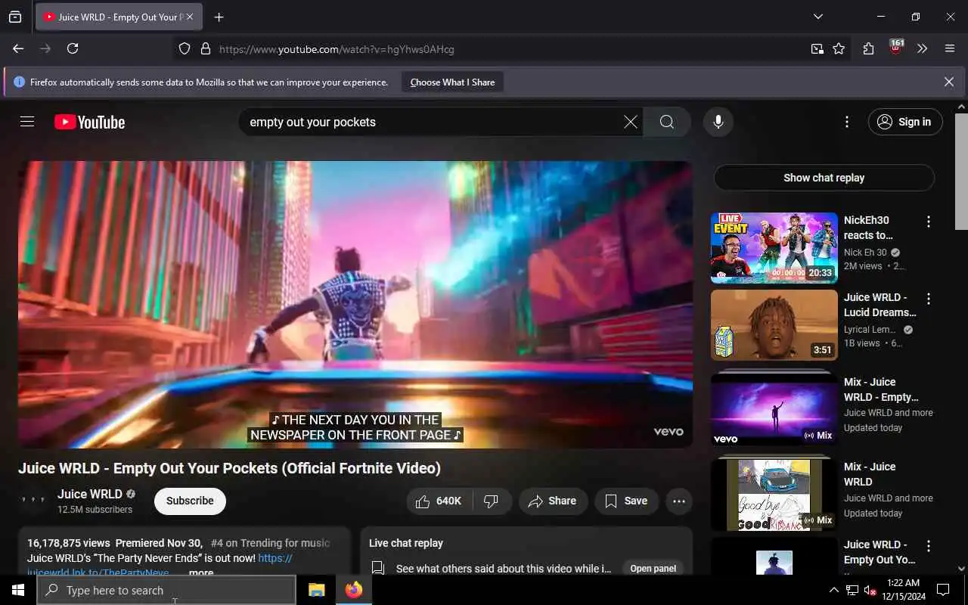Open Mix - Juice WRLD - Empty thumbnail

pos(774,408)
